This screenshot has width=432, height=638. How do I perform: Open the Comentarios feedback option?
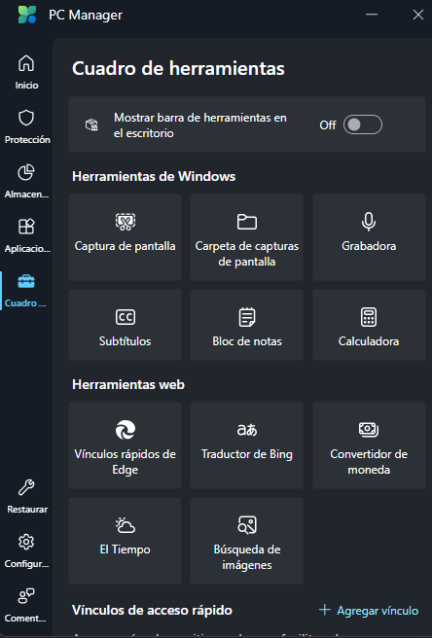(x=26, y=605)
